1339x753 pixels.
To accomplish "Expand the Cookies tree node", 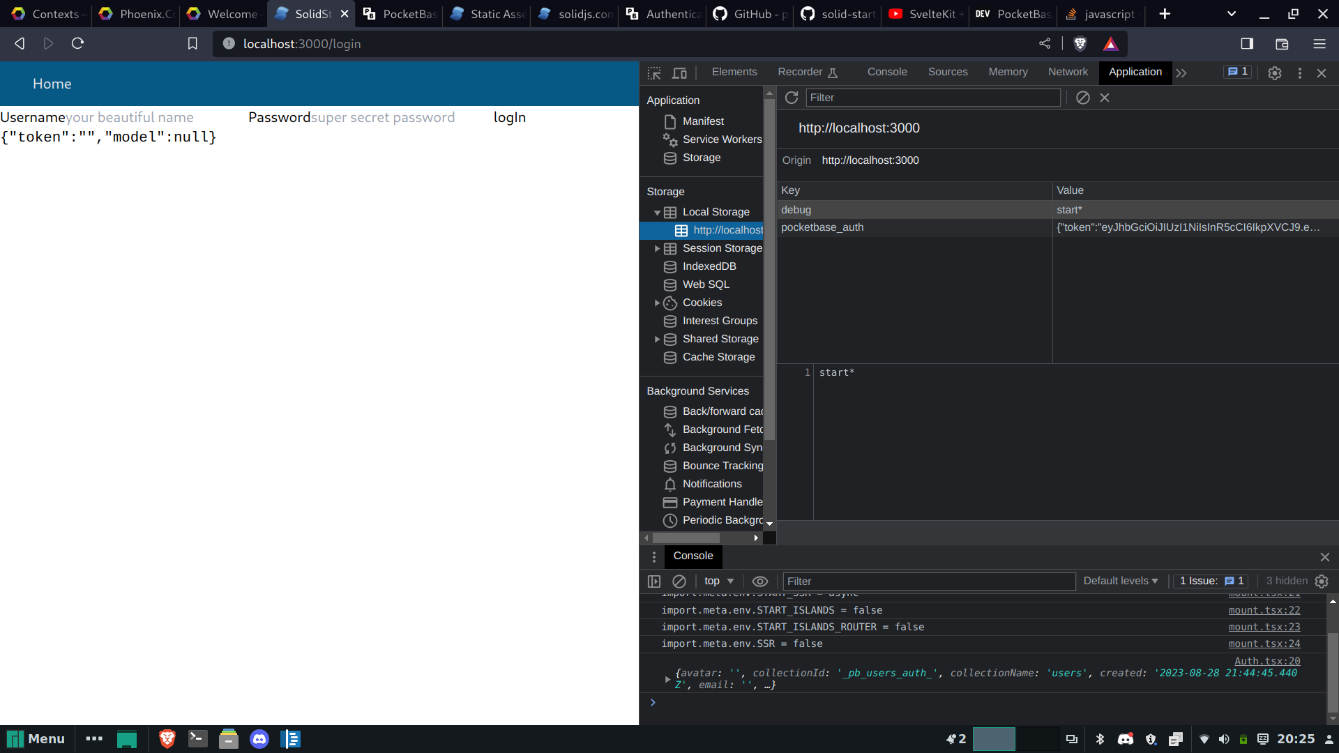I will [x=657, y=303].
